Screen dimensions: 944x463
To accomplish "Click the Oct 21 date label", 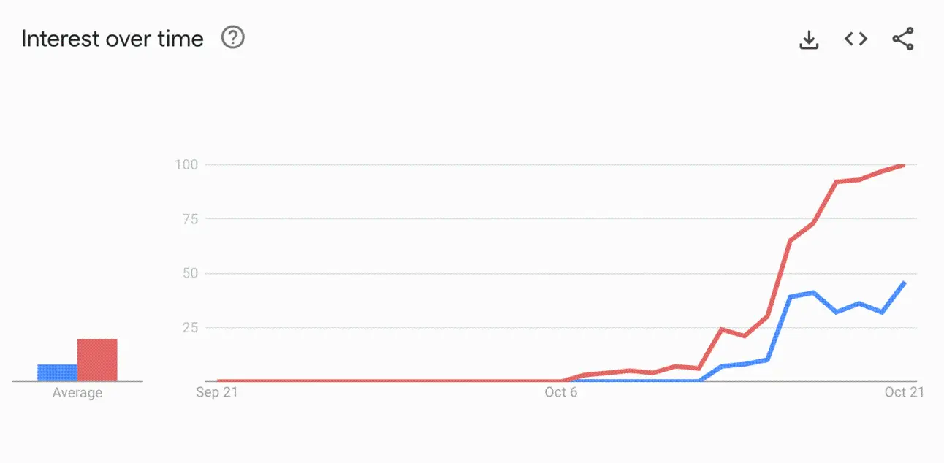I will point(905,393).
